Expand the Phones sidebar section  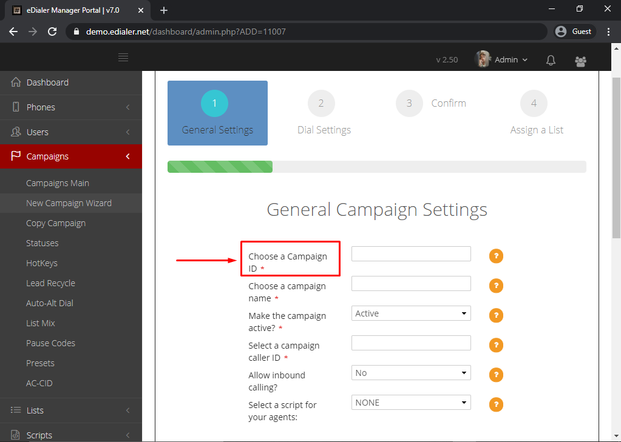click(x=71, y=107)
